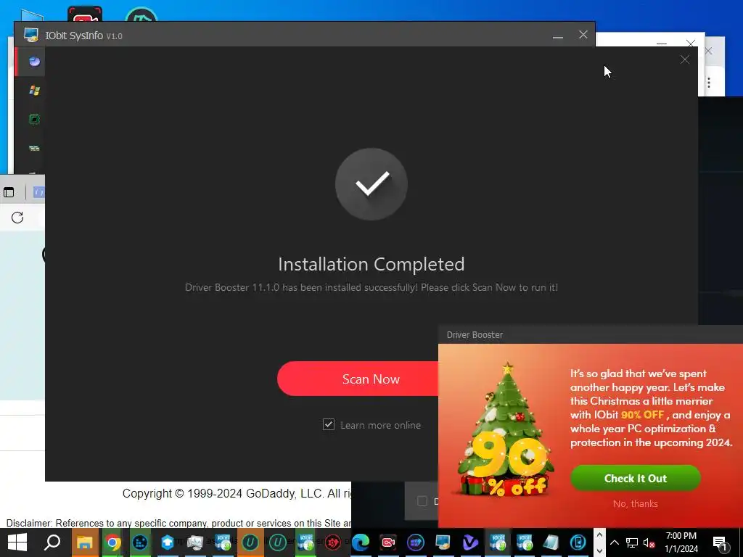The image size is (743, 557).
Task: Click the taskbar overflow scroll-up arrow
Action: [x=599, y=535]
